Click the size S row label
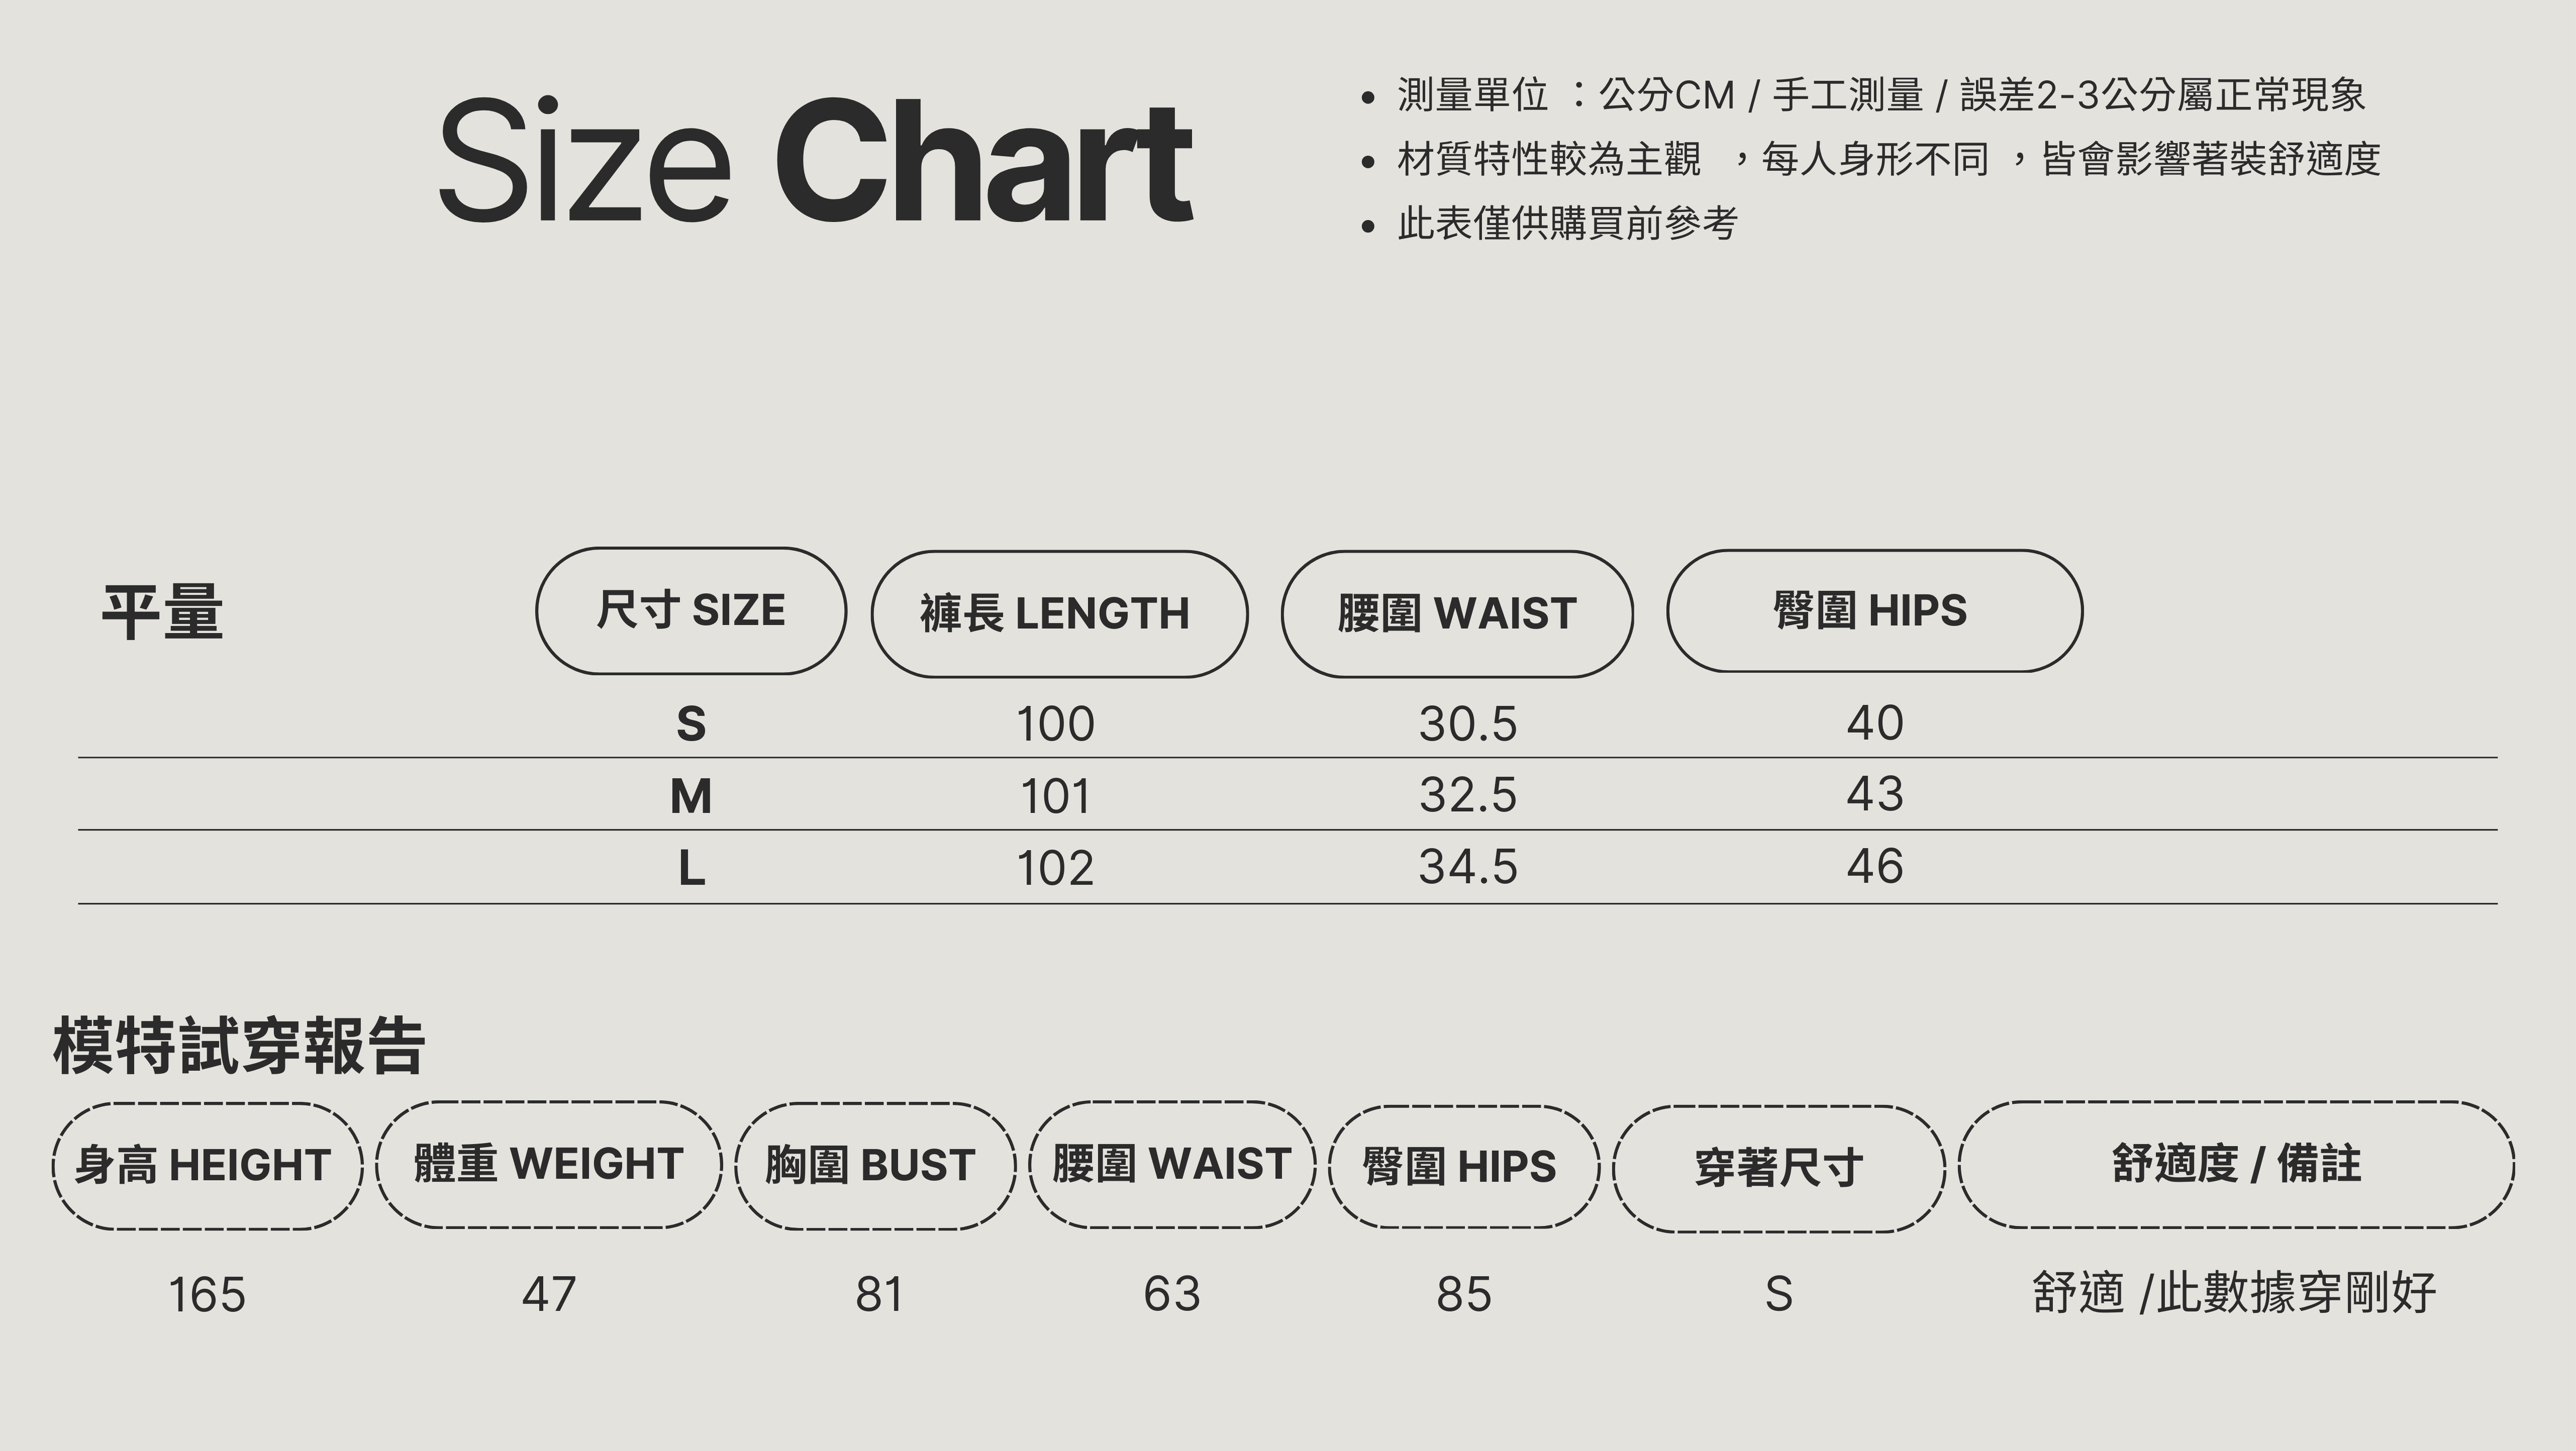Screen dimensions: 2576x1451 coord(691,723)
